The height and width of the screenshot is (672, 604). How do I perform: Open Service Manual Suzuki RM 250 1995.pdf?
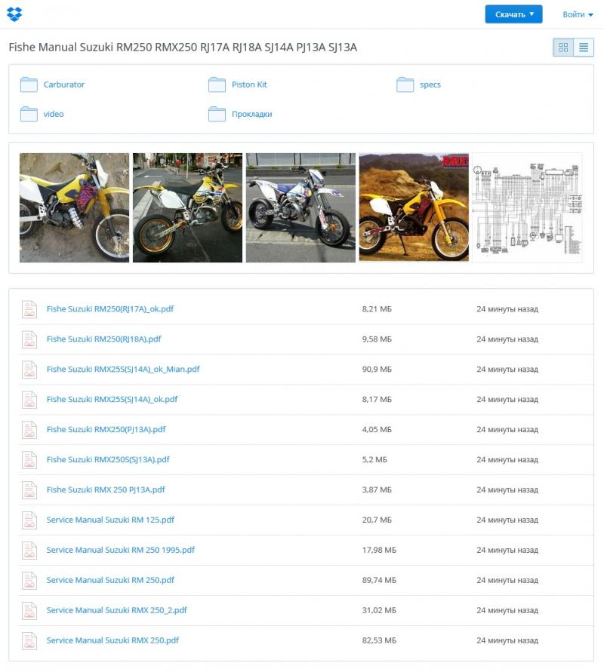pyautogui.click(x=121, y=550)
